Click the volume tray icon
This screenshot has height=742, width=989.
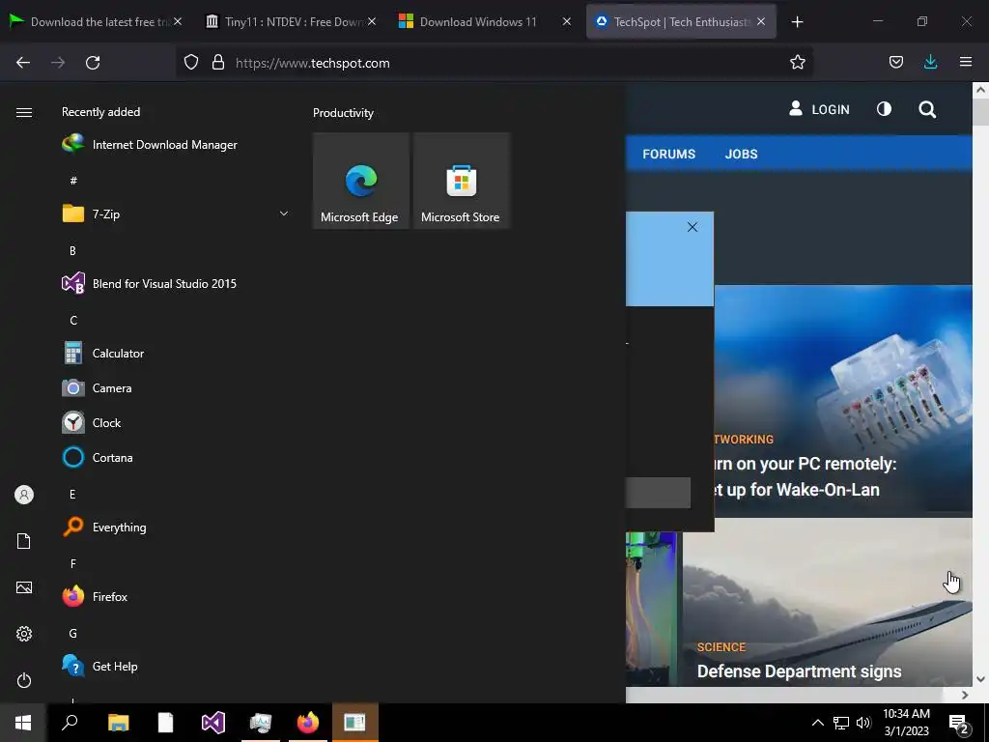[x=863, y=723]
